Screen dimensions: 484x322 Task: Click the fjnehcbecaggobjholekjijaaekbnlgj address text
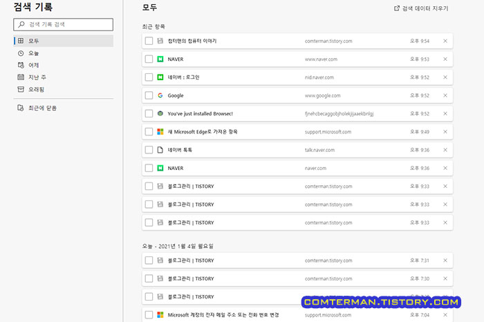pos(339,114)
